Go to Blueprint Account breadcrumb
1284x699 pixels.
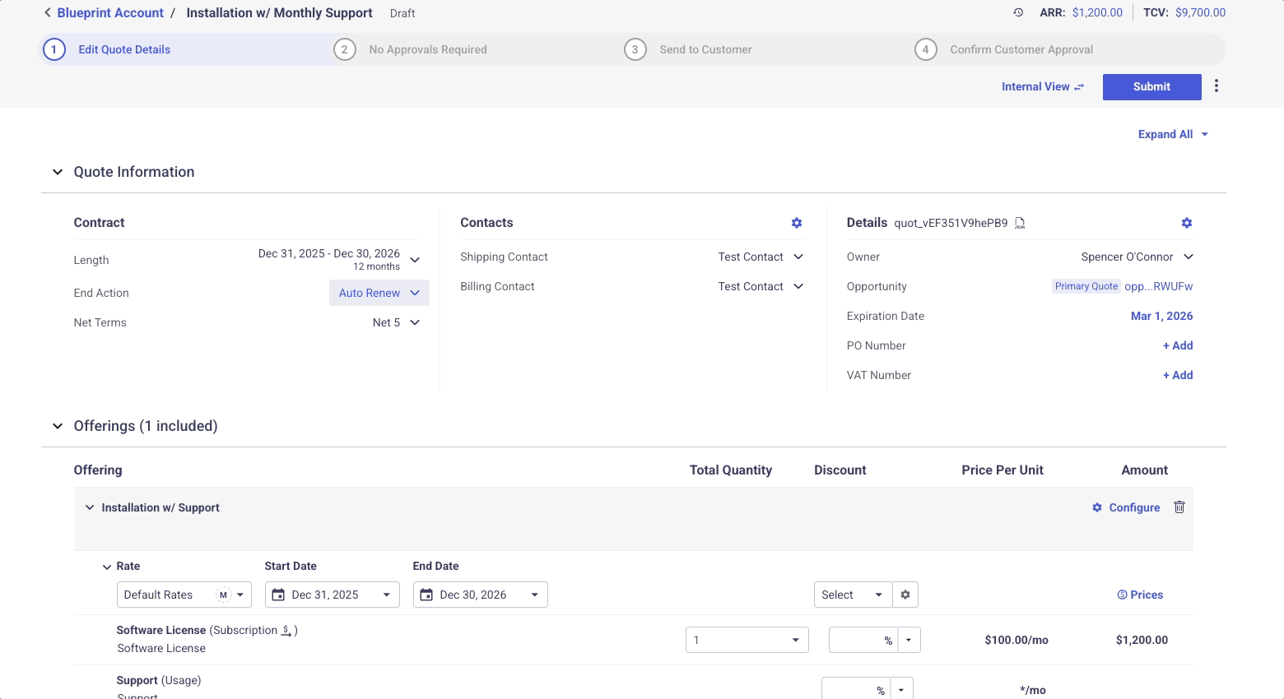110,12
